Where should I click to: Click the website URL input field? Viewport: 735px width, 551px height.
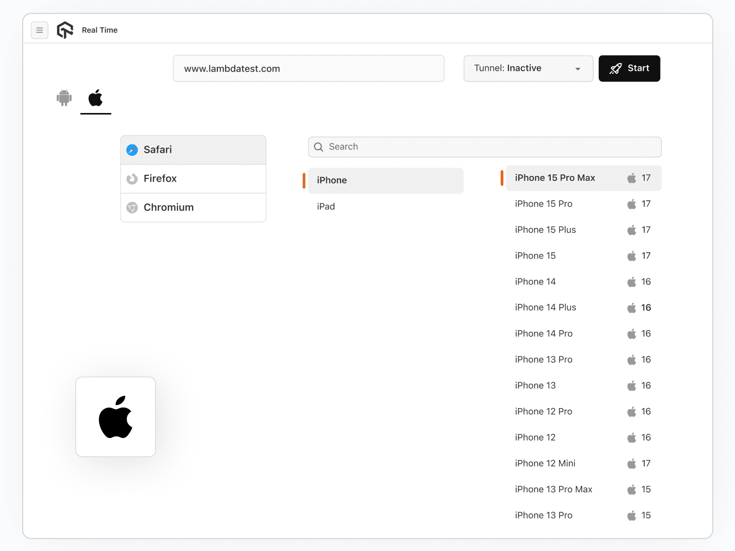click(x=308, y=68)
